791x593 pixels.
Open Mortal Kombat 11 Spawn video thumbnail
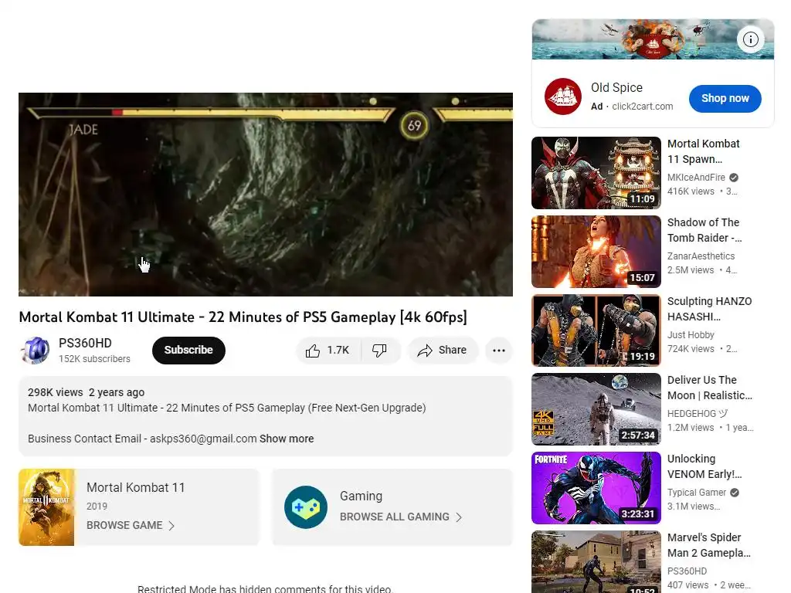point(596,173)
